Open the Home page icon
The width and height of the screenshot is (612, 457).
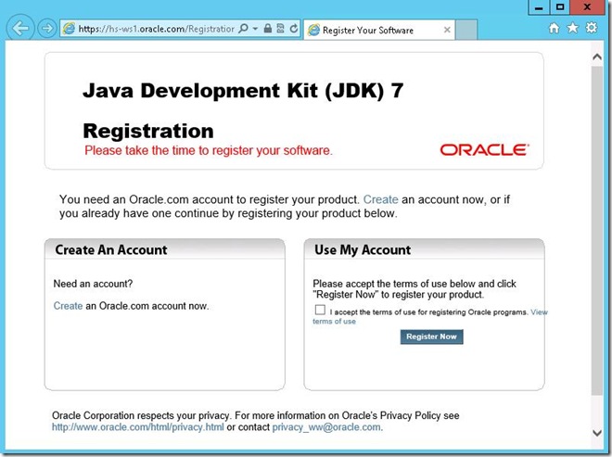(554, 28)
